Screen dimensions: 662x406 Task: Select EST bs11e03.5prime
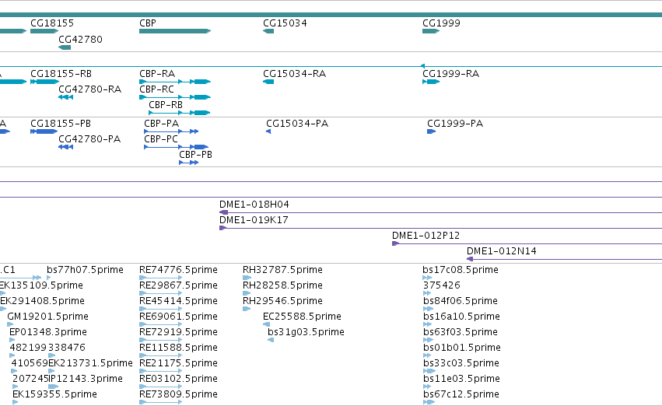(x=461, y=379)
